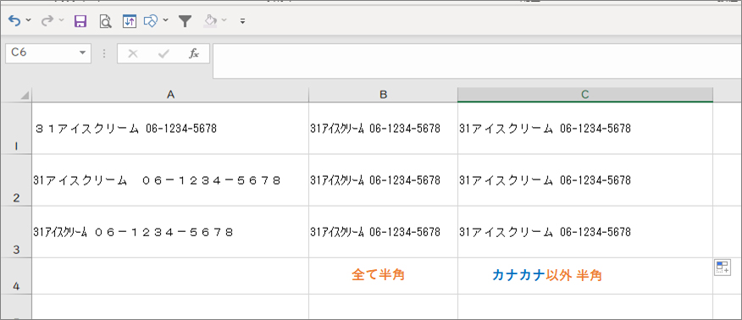Click the Undo arrow icon
Screen dimensions: 742x320
coord(14,21)
